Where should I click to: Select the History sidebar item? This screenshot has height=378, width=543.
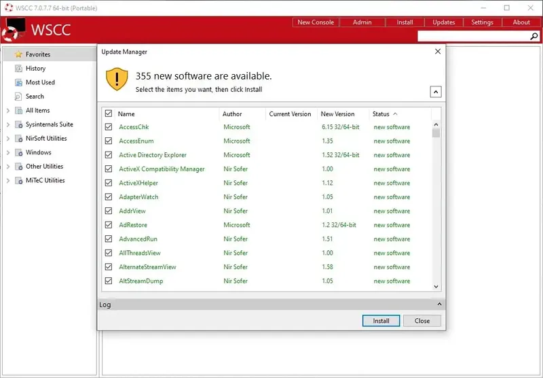(x=50, y=68)
